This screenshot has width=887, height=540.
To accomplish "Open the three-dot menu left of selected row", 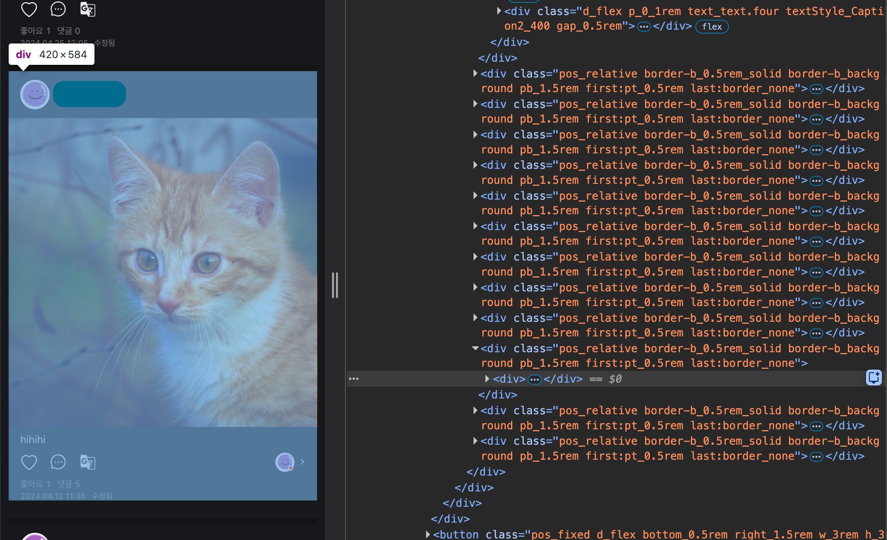I will (x=354, y=379).
